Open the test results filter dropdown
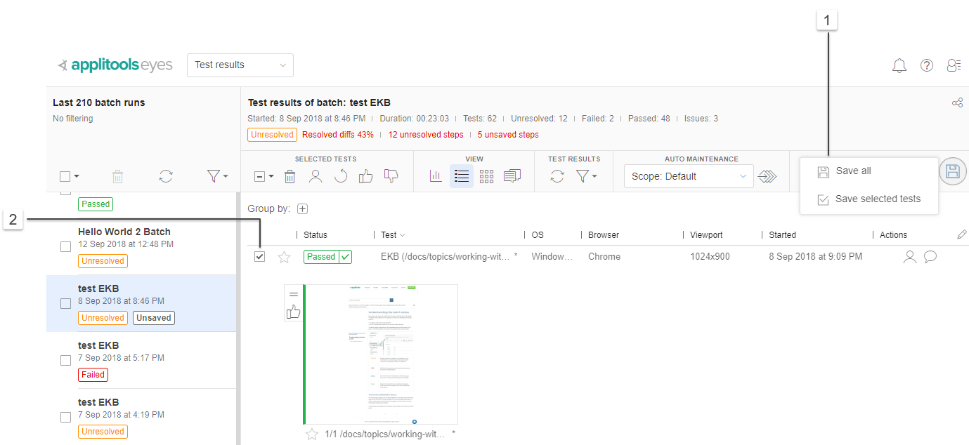Image resolution: width=969 pixels, height=445 pixels. [587, 177]
